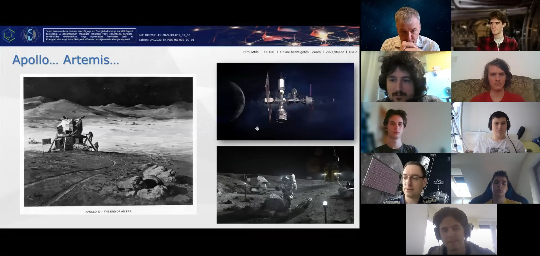
Task: Open the Artemis astronaut on Moon image
Action: point(285,185)
